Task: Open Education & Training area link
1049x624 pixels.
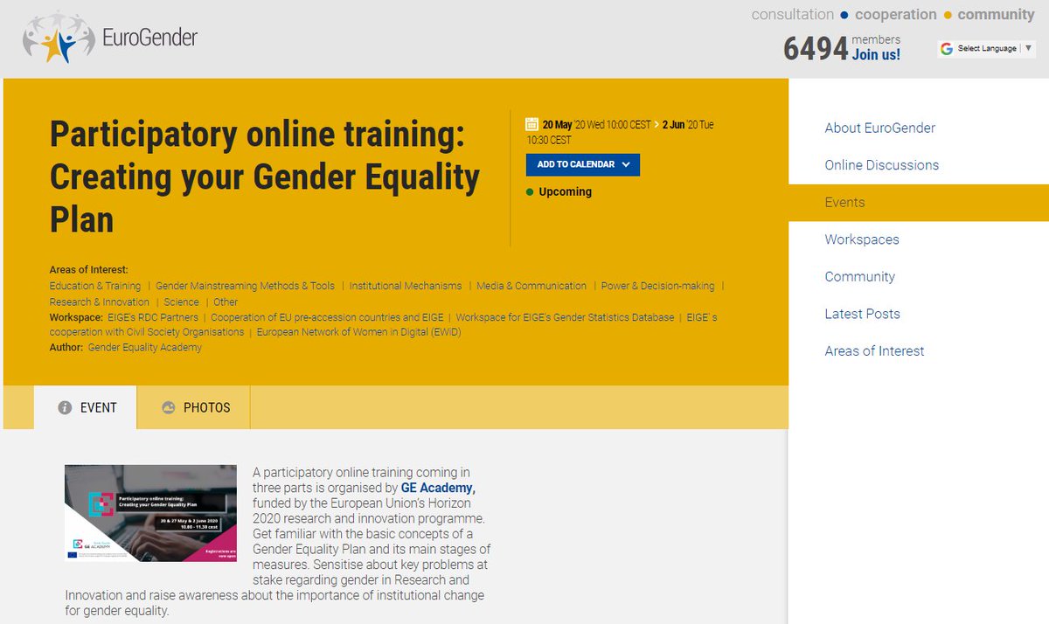Action: tap(95, 286)
